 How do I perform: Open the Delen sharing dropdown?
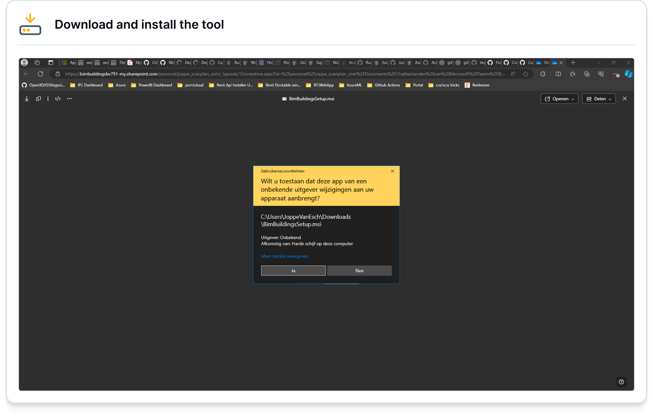tap(598, 98)
